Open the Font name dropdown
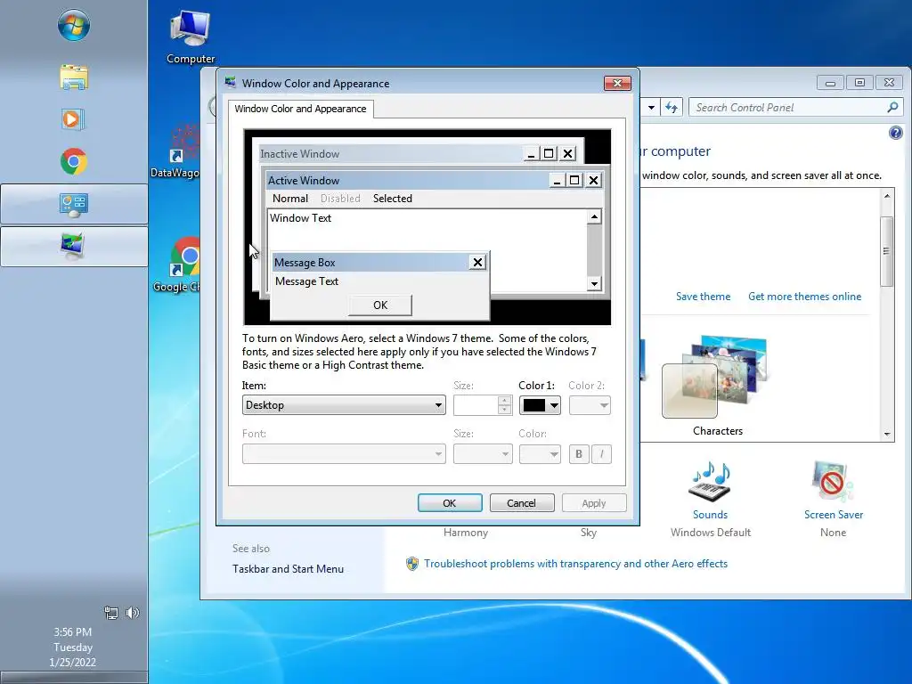This screenshot has height=684, width=912. (344, 453)
